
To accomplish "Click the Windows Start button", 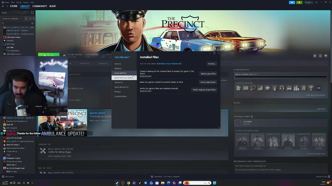I will click(215, 183).
